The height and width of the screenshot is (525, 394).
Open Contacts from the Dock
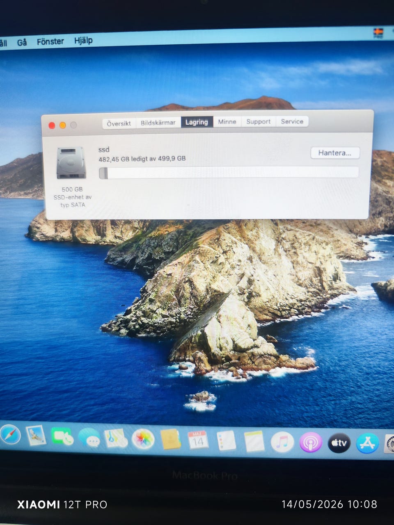point(171,440)
